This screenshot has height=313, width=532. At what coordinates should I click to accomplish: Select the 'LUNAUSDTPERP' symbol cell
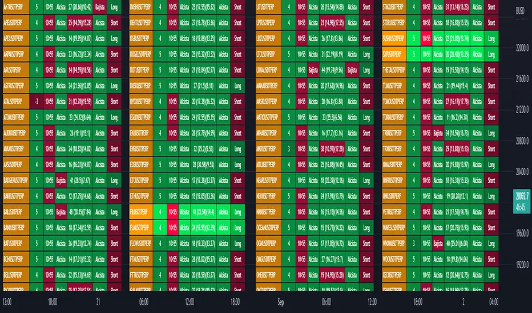(x=268, y=70)
